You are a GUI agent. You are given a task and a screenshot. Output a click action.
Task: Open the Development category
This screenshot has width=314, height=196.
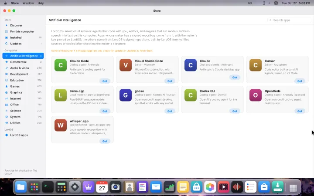point(23,74)
